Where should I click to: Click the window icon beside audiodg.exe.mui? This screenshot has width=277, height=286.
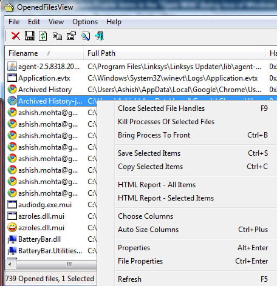(12, 204)
